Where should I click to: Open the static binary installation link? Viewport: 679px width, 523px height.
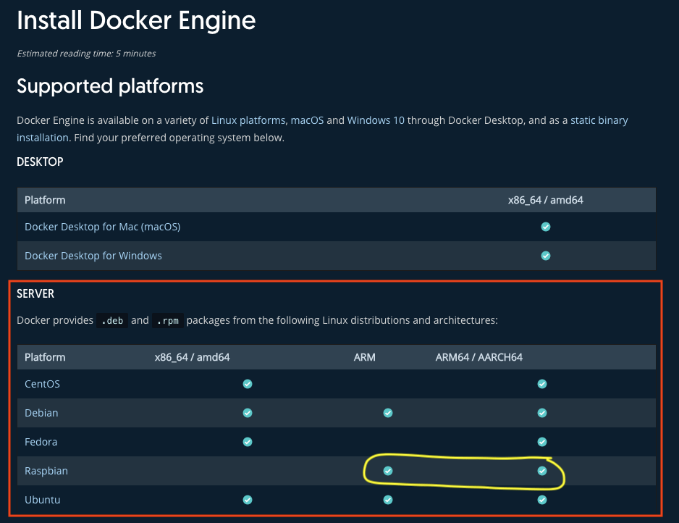click(x=599, y=120)
